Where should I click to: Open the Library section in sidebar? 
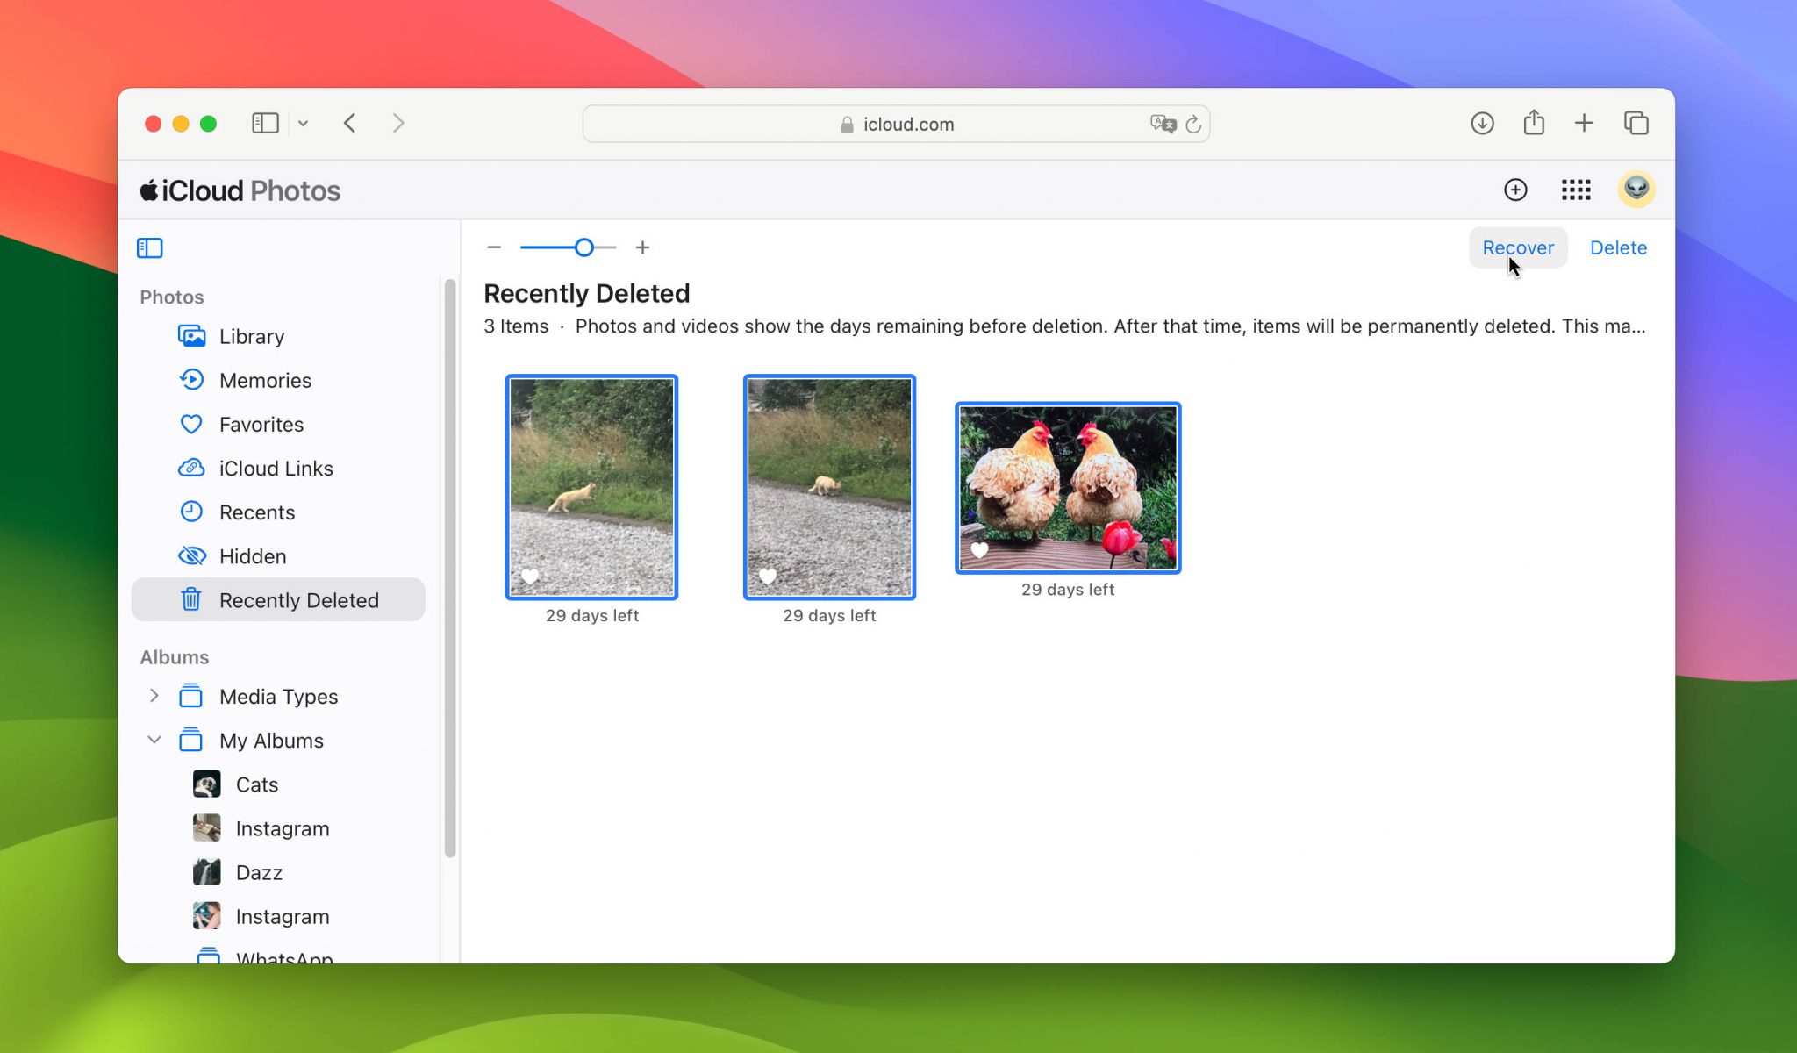tap(251, 336)
